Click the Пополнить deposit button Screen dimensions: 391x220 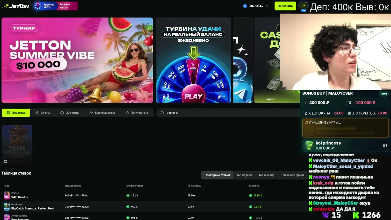[x=285, y=6]
